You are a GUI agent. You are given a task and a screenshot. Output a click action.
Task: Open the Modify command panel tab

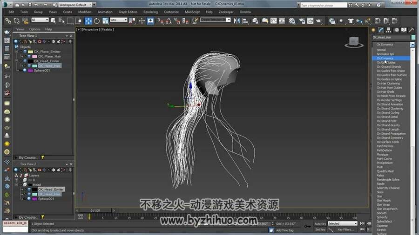[x=381, y=30]
